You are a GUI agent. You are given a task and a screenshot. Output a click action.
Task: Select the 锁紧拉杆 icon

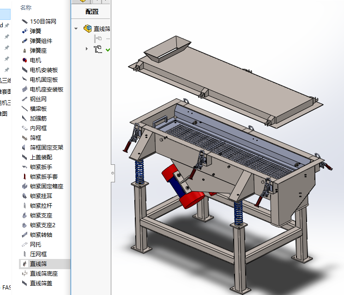(x=24, y=206)
